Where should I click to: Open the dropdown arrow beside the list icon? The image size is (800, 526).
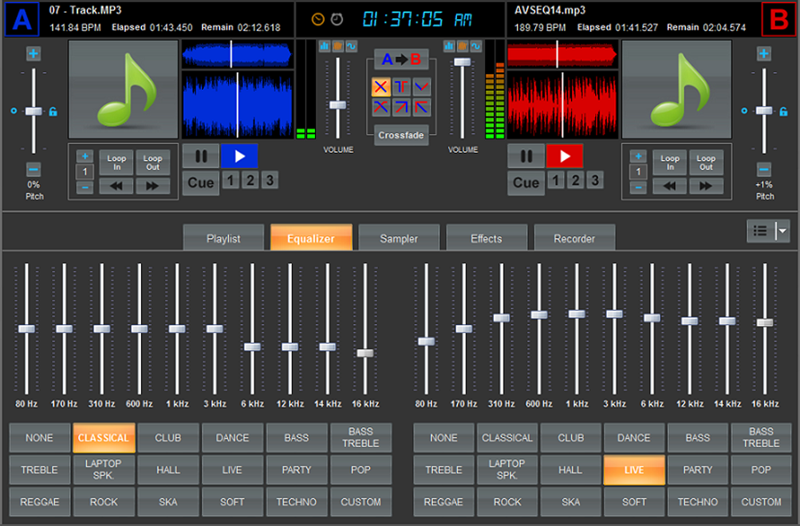click(x=782, y=231)
